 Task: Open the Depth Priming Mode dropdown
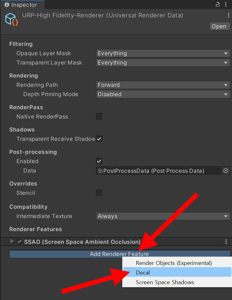[x=163, y=94]
